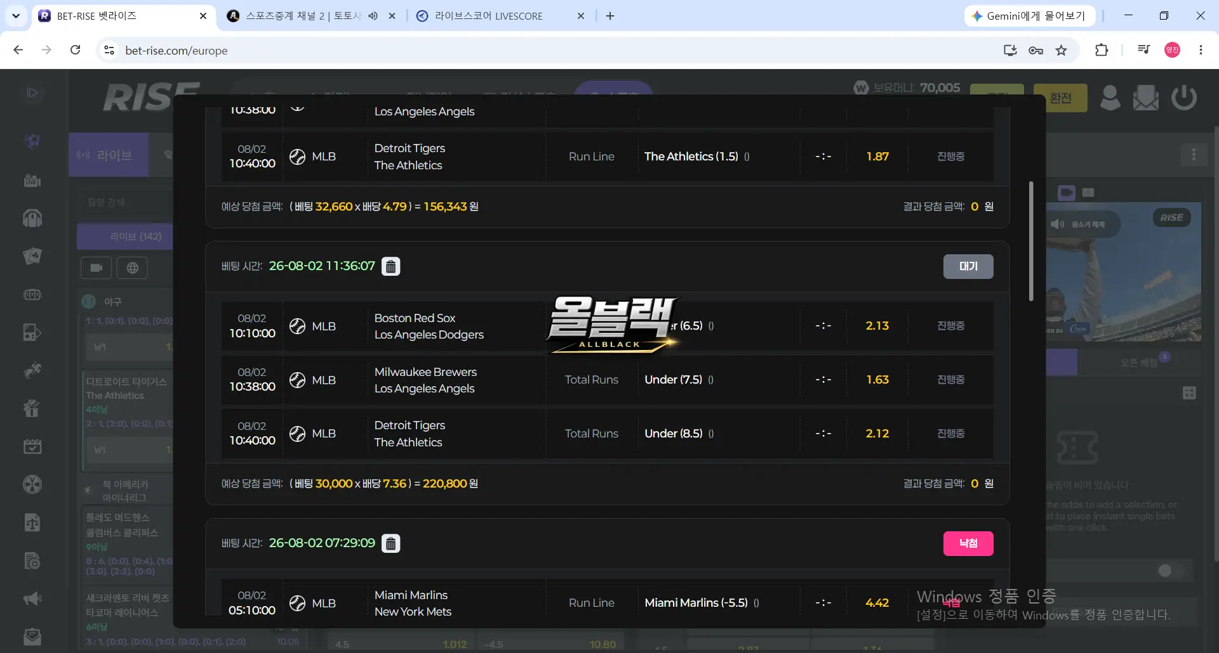Click the 4.42 odds value
The width and height of the screenshot is (1219, 653).
[x=877, y=603]
